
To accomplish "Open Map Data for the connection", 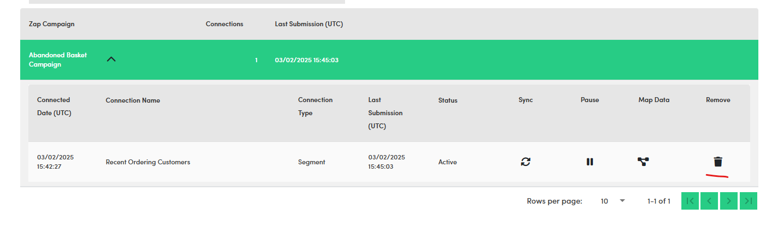I will (x=643, y=162).
